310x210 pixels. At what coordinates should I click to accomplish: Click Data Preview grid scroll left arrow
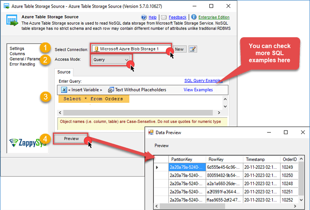(x=157, y=206)
